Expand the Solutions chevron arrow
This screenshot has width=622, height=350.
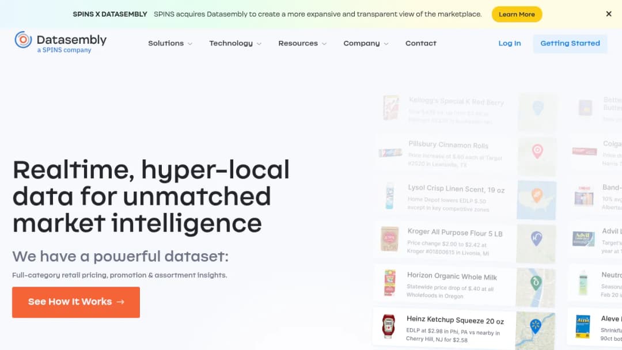click(x=190, y=44)
